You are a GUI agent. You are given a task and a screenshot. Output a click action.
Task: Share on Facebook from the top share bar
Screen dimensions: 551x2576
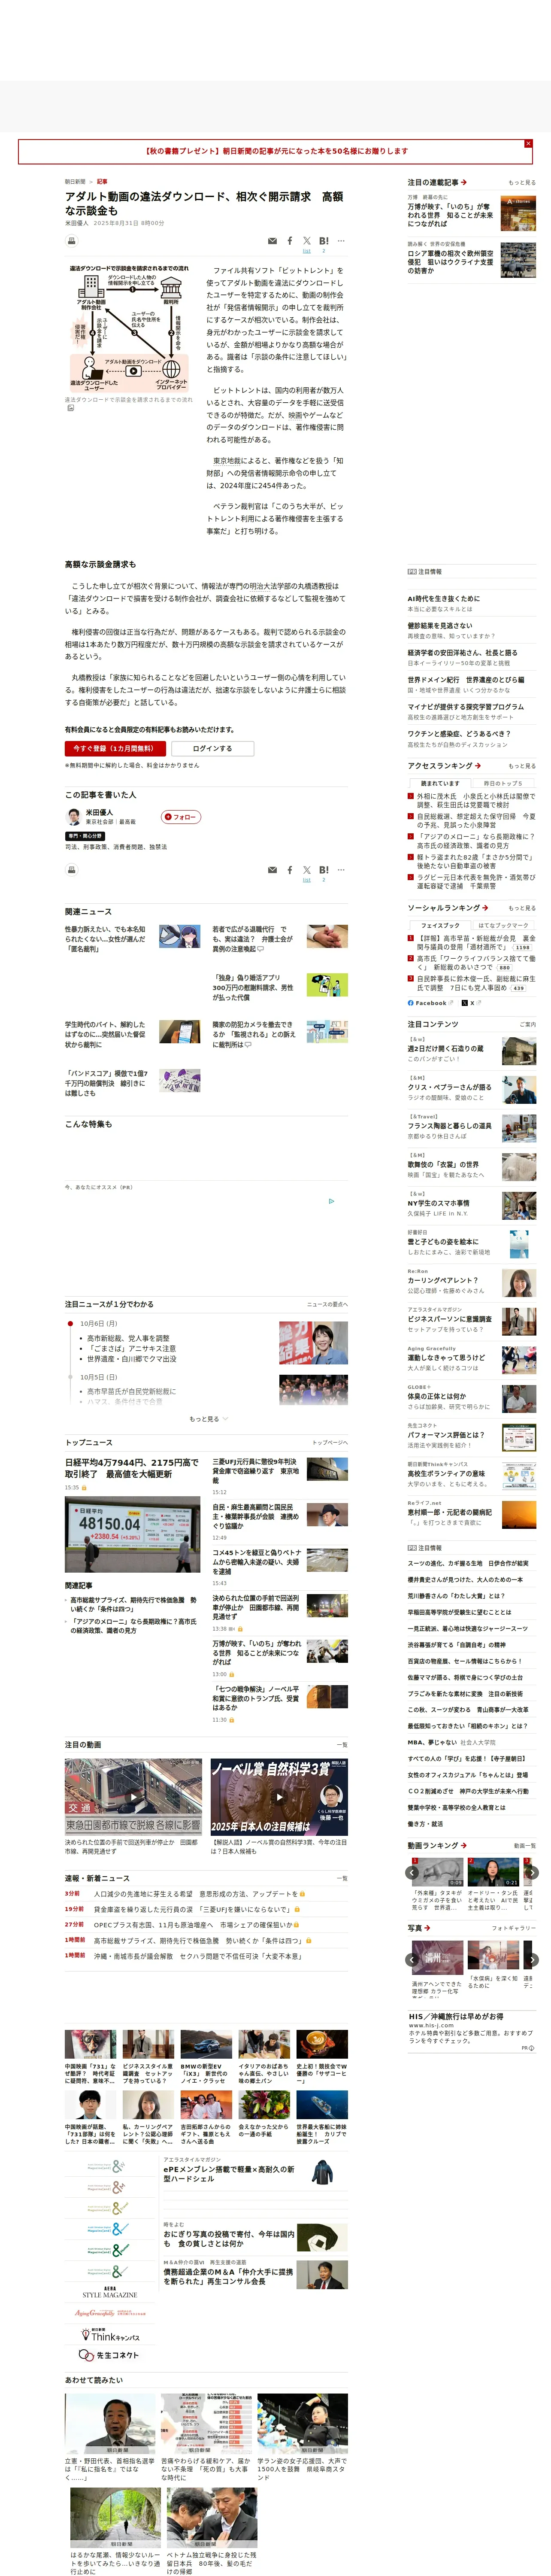pos(290,241)
